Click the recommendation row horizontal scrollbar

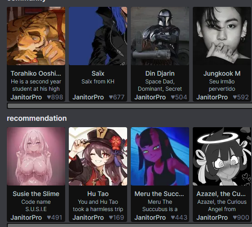pyautogui.click(x=129, y=225)
